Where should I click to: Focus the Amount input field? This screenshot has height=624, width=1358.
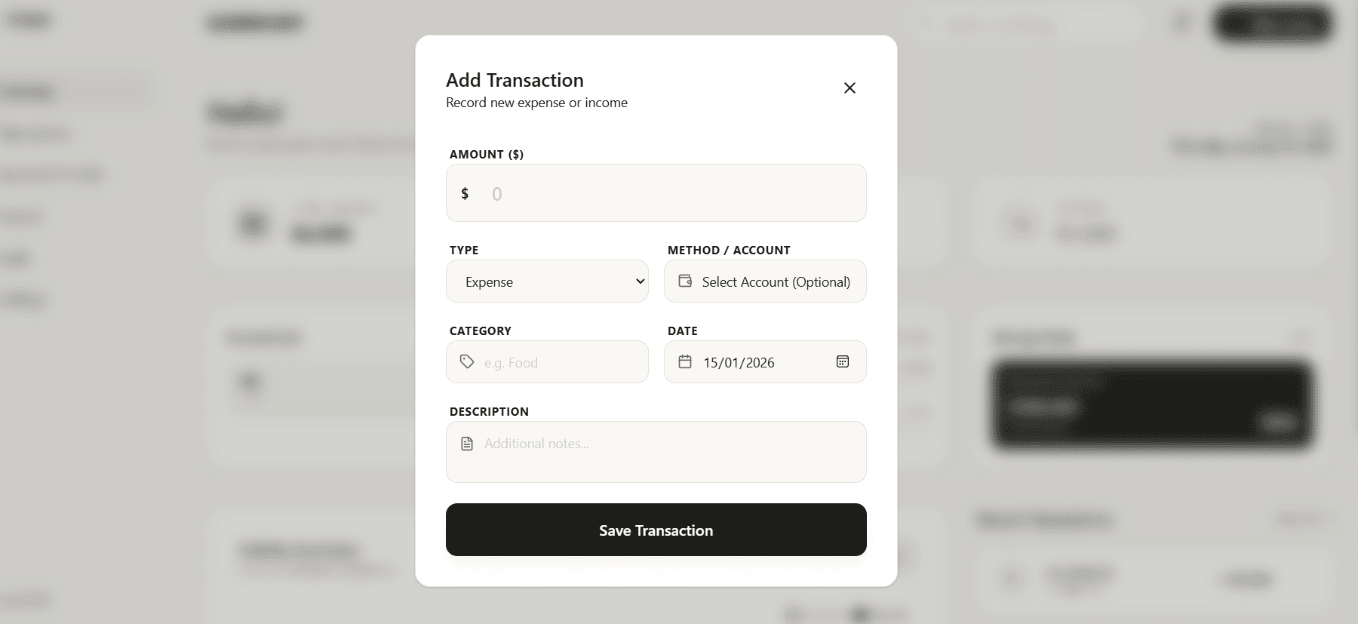pyautogui.click(x=671, y=194)
